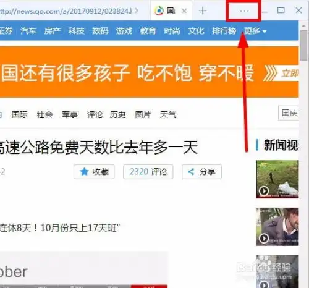
Task: Go to 社会 news category
Action: click(x=44, y=114)
